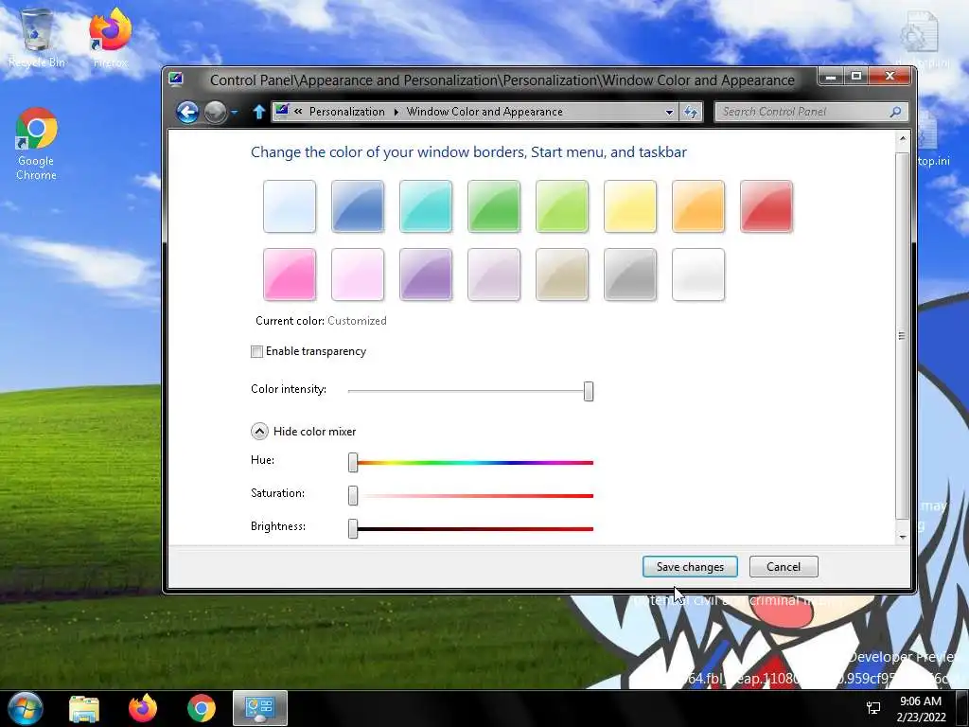Select the Sky pale blue color swatch
969x727 pixels.
click(290, 206)
